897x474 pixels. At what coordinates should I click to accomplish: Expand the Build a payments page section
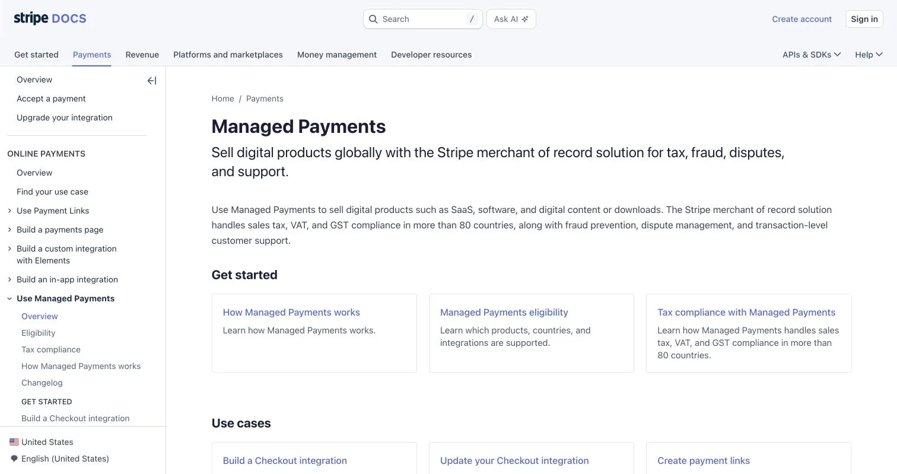(x=9, y=230)
